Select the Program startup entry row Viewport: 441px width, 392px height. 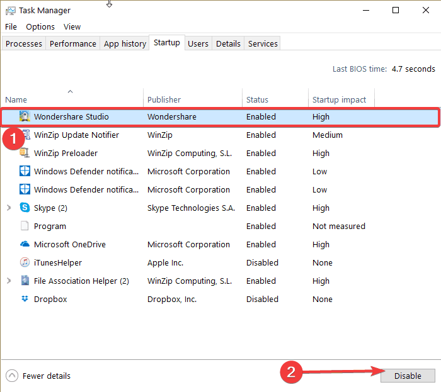pos(50,226)
